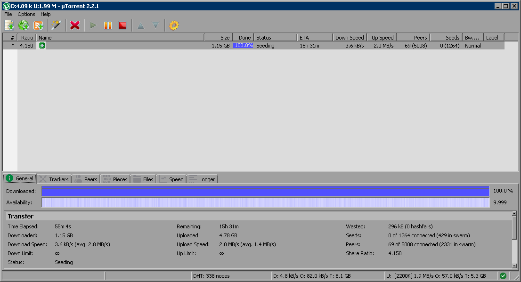Image resolution: width=521 pixels, height=282 pixels.
Task: Stop the torrent with the red stop icon
Action: click(122, 25)
